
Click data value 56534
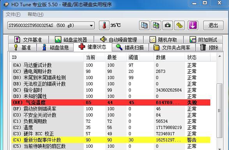point(162,121)
